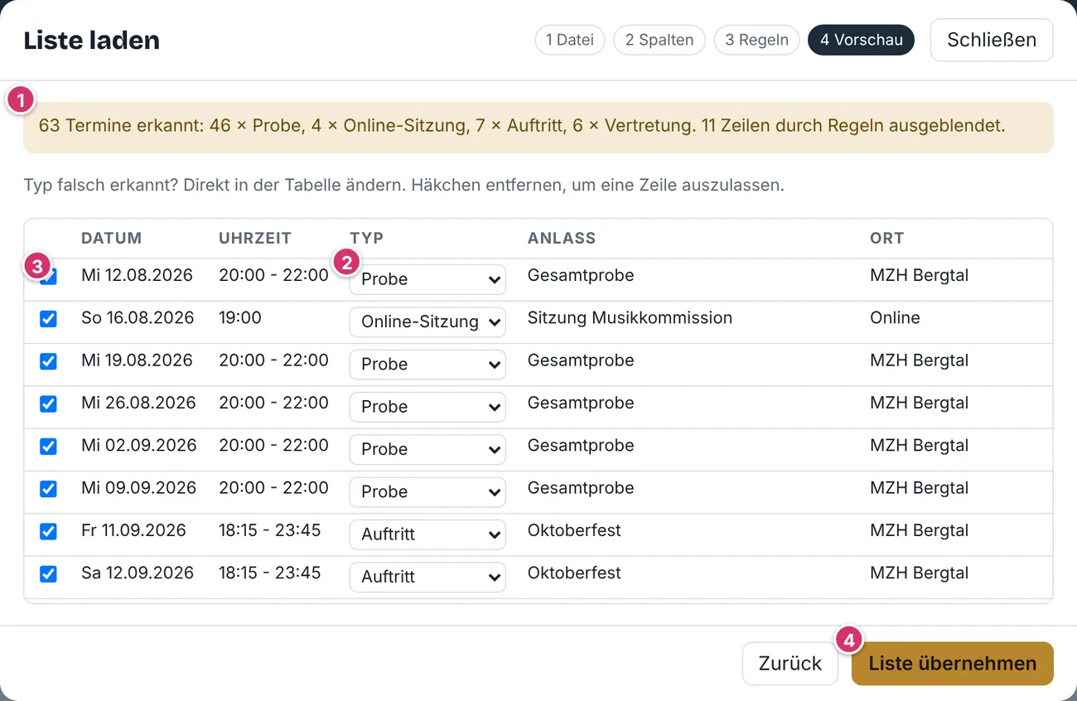Click the Sitzung Musikkommission entry
The width and height of the screenshot is (1077, 701).
tap(630, 317)
